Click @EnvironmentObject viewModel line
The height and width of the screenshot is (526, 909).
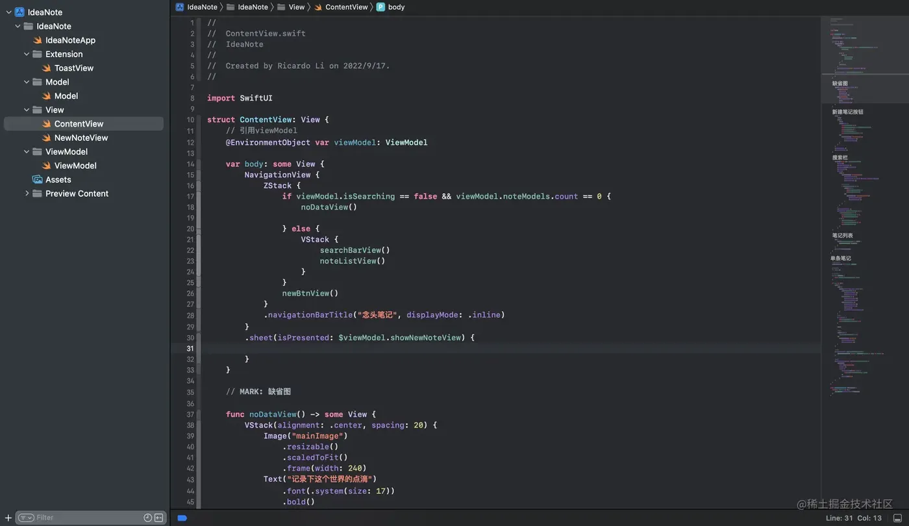(327, 142)
